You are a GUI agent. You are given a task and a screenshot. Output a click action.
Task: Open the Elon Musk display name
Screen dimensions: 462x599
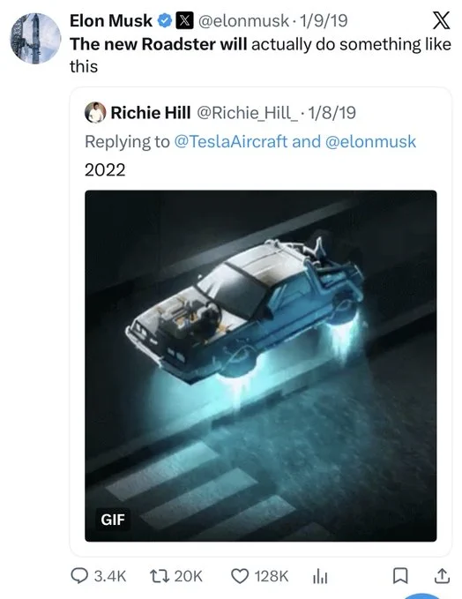[111, 20]
